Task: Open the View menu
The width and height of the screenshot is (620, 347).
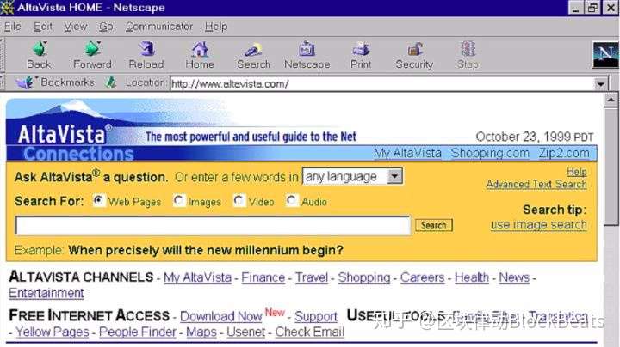Action: [76, 27]
